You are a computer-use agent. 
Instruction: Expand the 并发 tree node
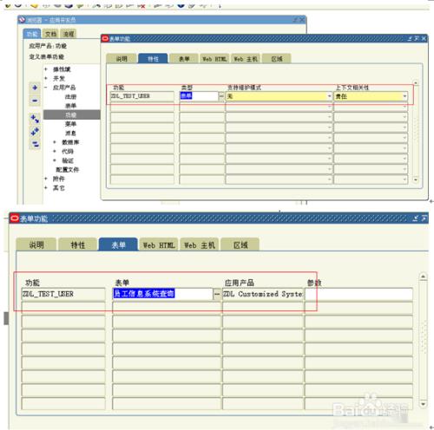tap(46, 78)
